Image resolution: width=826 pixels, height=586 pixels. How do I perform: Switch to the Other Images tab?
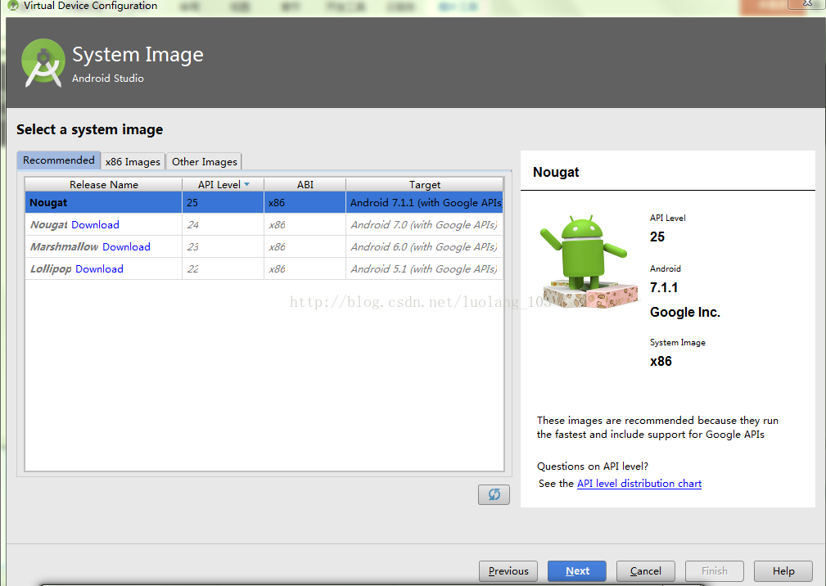205,161
